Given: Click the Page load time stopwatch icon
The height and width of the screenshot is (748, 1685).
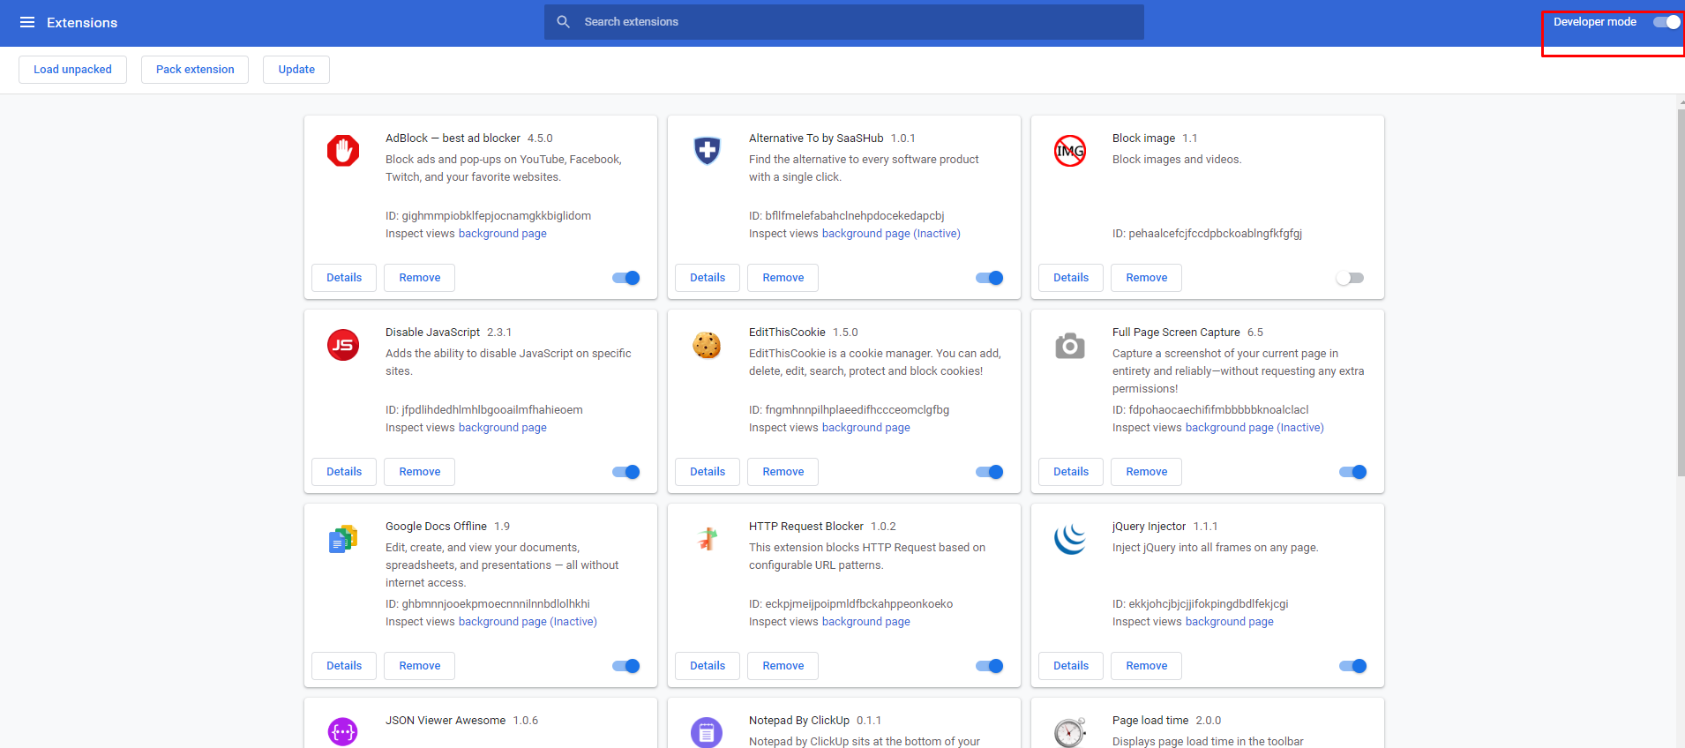Looking at the screenshot, I should [x=1070, y=732].
